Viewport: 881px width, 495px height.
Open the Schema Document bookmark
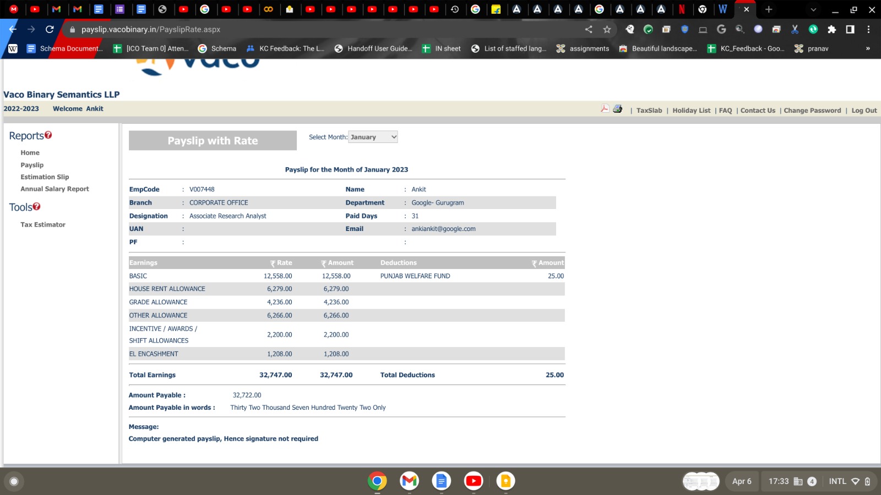(65, 48)
